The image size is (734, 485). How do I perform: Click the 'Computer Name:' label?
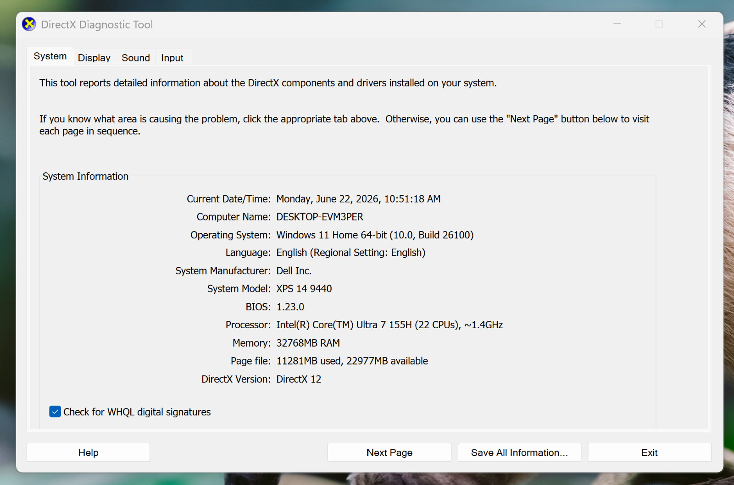pos(234,217)
